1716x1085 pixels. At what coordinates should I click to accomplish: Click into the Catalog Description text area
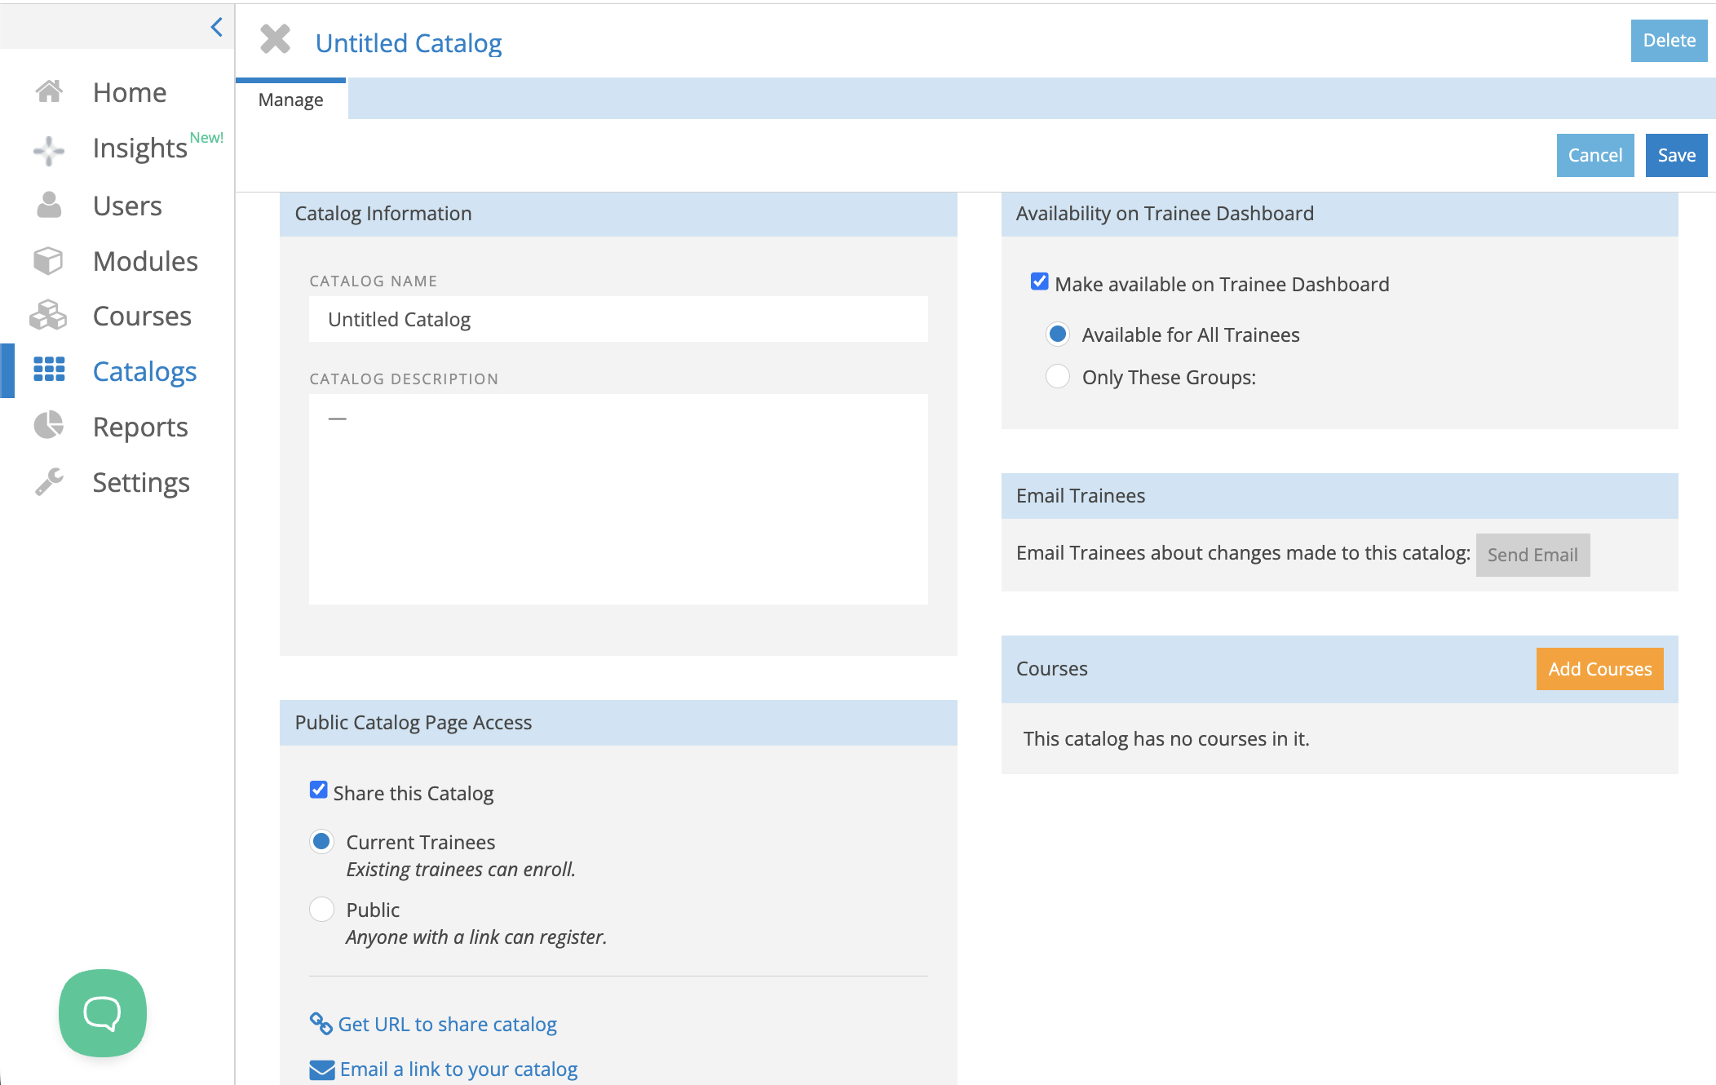tap(618, 499)
